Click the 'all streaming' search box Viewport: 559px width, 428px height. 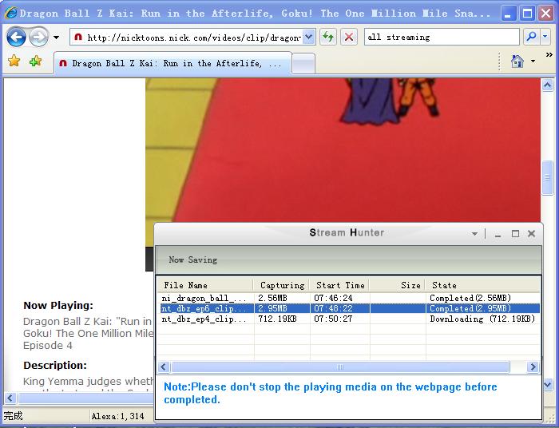pyautogui.click(x=442, y=37)
